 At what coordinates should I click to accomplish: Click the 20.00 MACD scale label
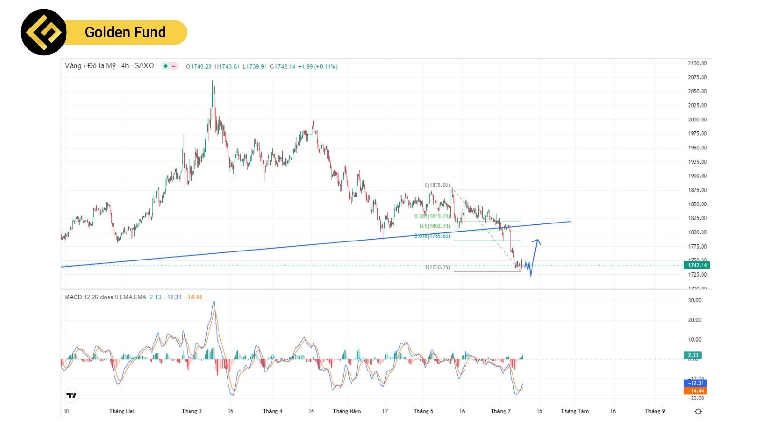click(694, 320)
